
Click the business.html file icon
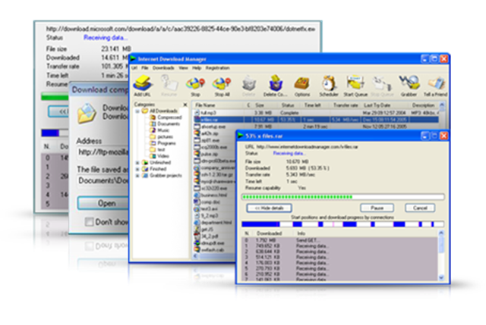pos(197,195)
